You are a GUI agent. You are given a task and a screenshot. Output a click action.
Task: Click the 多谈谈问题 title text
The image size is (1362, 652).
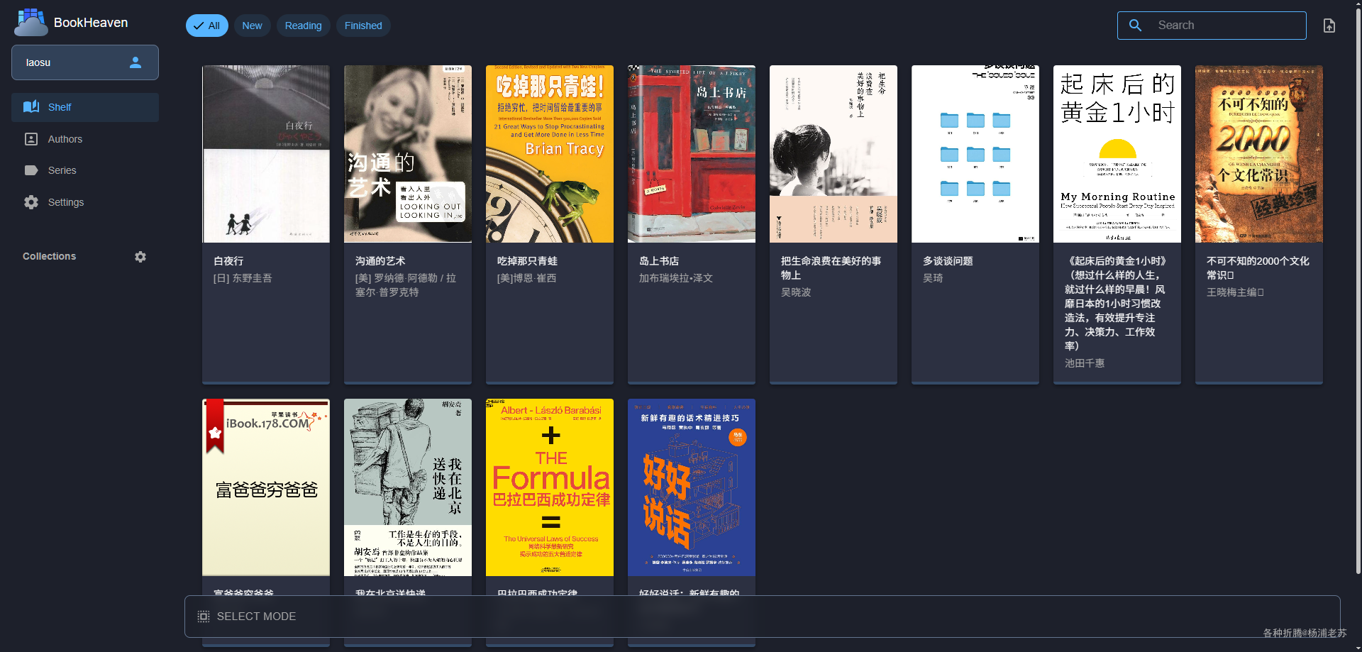point(948,261)
